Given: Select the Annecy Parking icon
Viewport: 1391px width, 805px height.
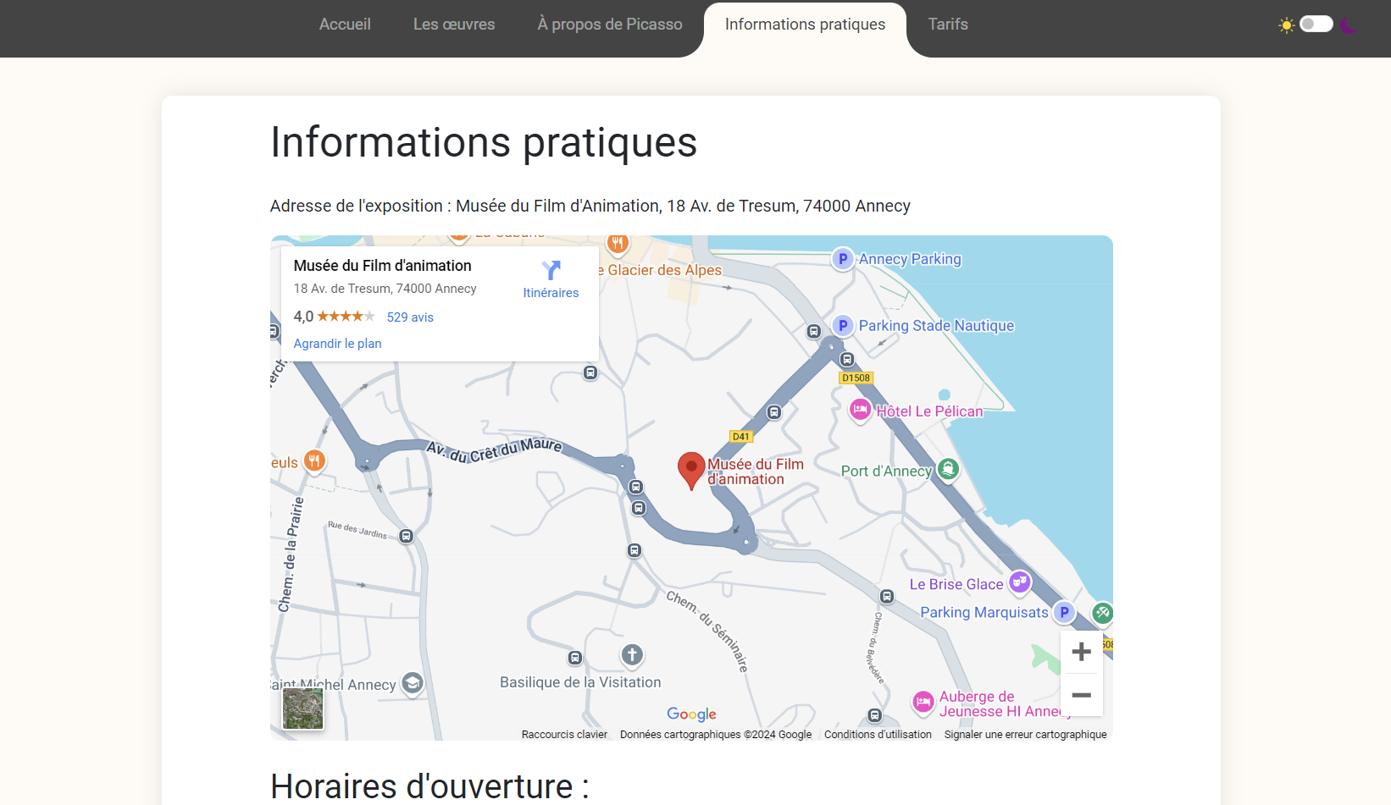Looking at the screenshot, I should click(842, 259).
